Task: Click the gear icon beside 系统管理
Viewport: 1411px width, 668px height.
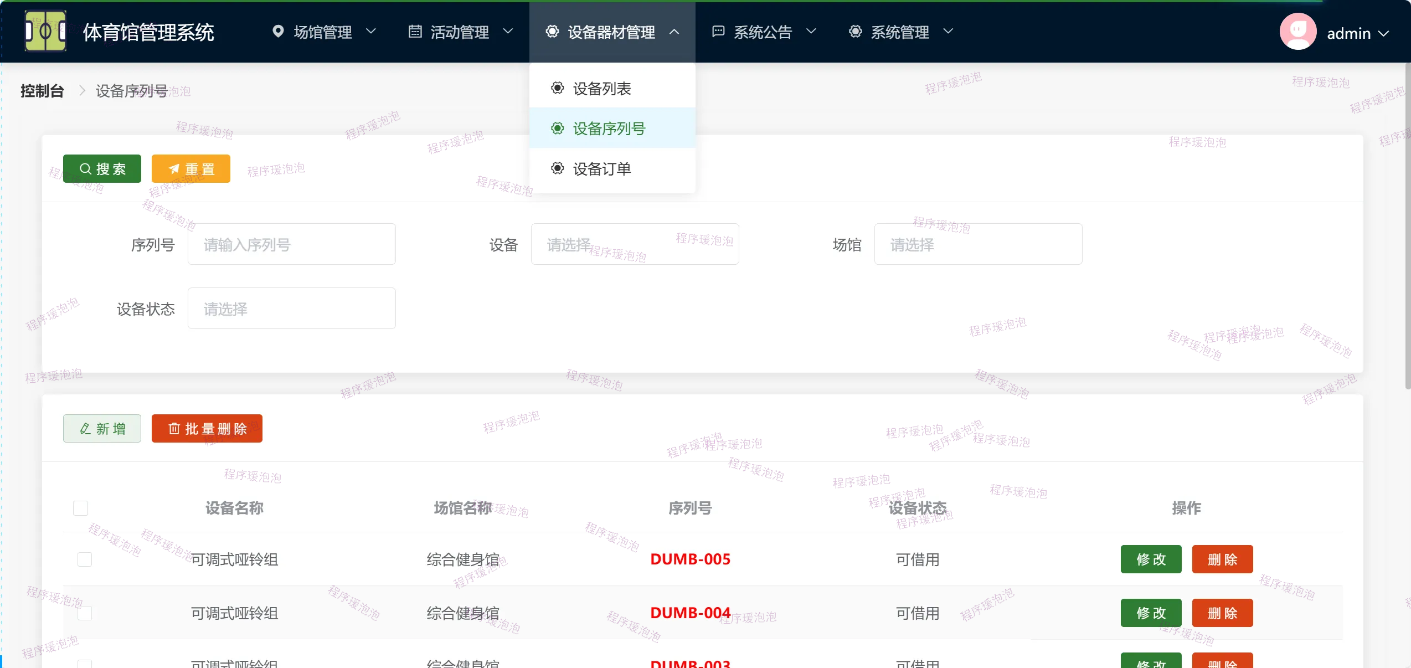Action: 855,32
